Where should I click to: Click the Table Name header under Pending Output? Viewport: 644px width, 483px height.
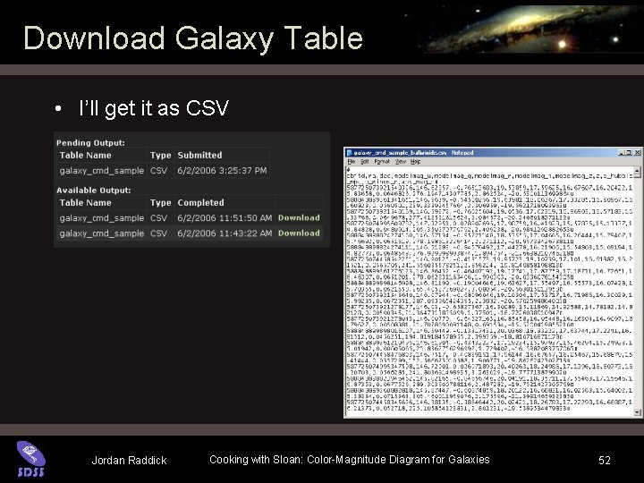pyautogui.click(x=86, y=156)
